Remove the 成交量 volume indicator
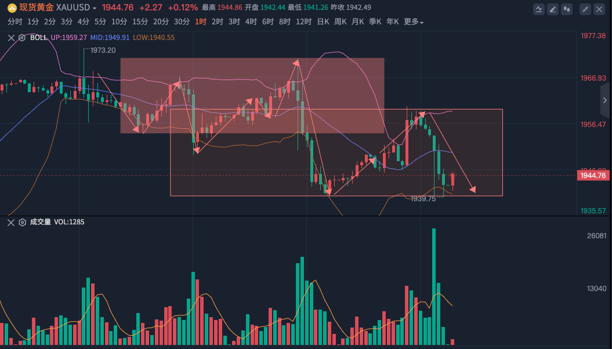The height and width of the screenshot is (349, 612). point(11,222)
